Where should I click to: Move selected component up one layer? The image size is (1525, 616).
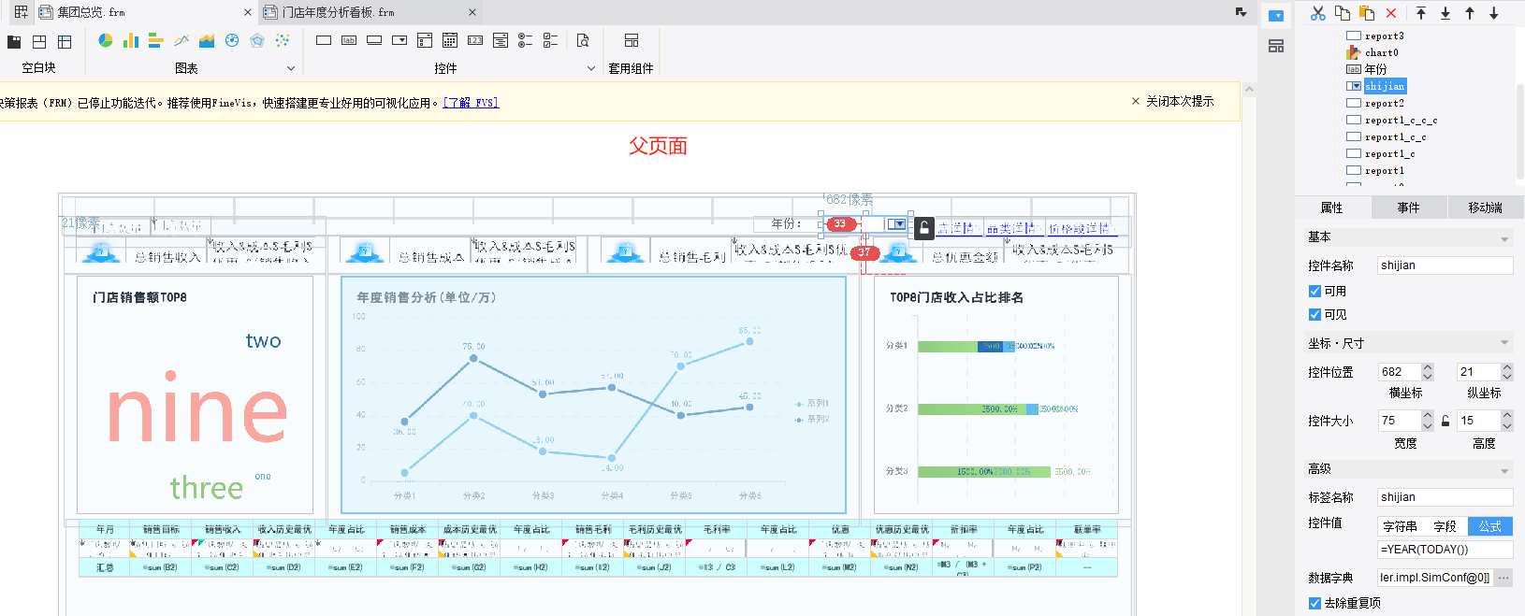click(1470, 13)
